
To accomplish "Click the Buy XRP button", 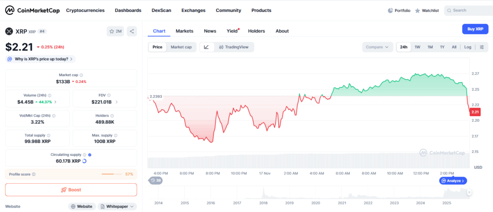I will [x=475, y=29].
